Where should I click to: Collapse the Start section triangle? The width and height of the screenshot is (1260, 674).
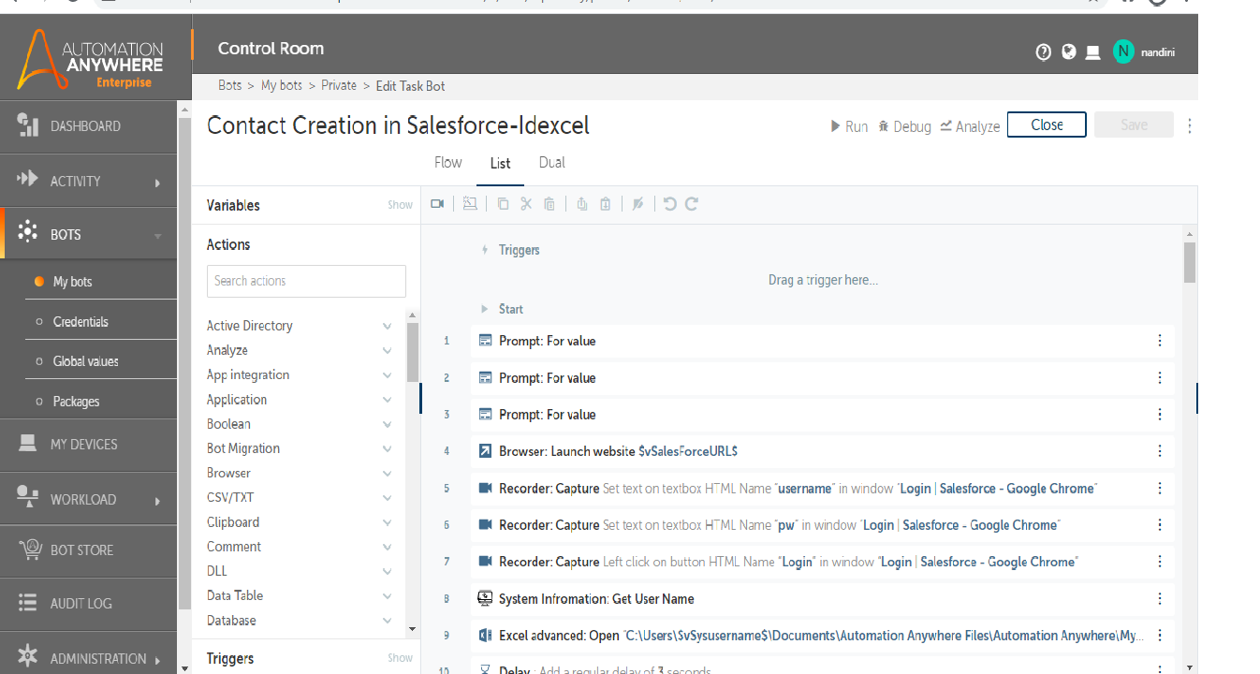pyautogui.click(x=484, y=309)
